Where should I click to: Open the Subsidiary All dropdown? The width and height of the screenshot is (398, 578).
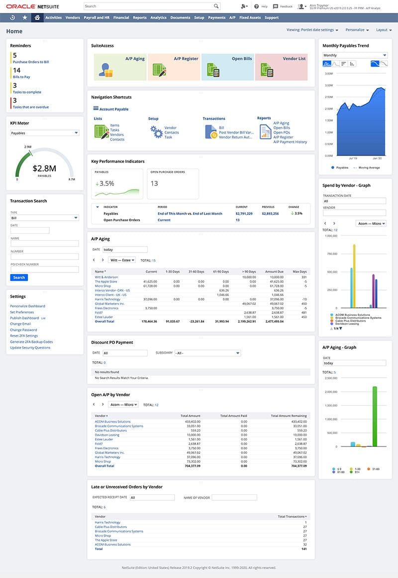tap(207, 353)
